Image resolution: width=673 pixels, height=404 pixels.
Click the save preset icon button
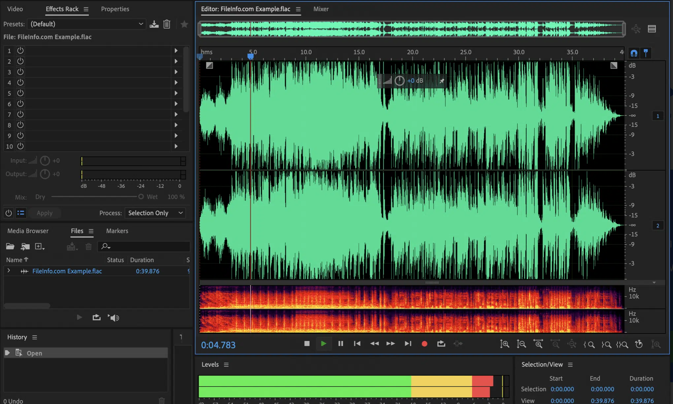154,24
